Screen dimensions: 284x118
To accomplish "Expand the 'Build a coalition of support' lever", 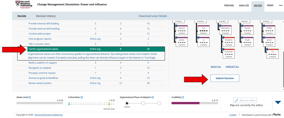I will coord(42,63).
